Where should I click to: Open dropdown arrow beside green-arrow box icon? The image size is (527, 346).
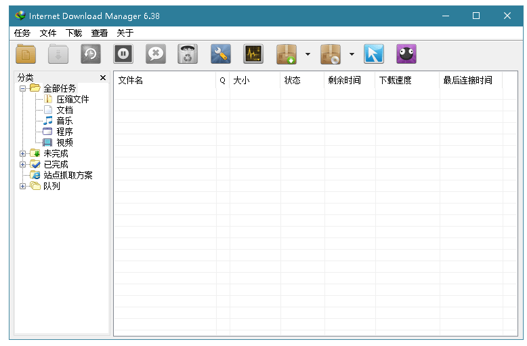pos(308,54)
